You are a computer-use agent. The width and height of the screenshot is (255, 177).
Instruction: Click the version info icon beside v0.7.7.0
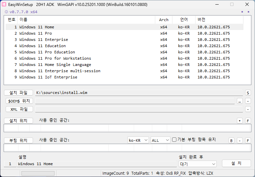pyautogui.click(x=6, y=12)
